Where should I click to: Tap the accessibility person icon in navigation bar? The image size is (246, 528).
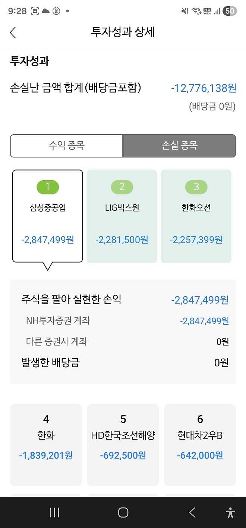pyautogui.click(x=230, y=512)
